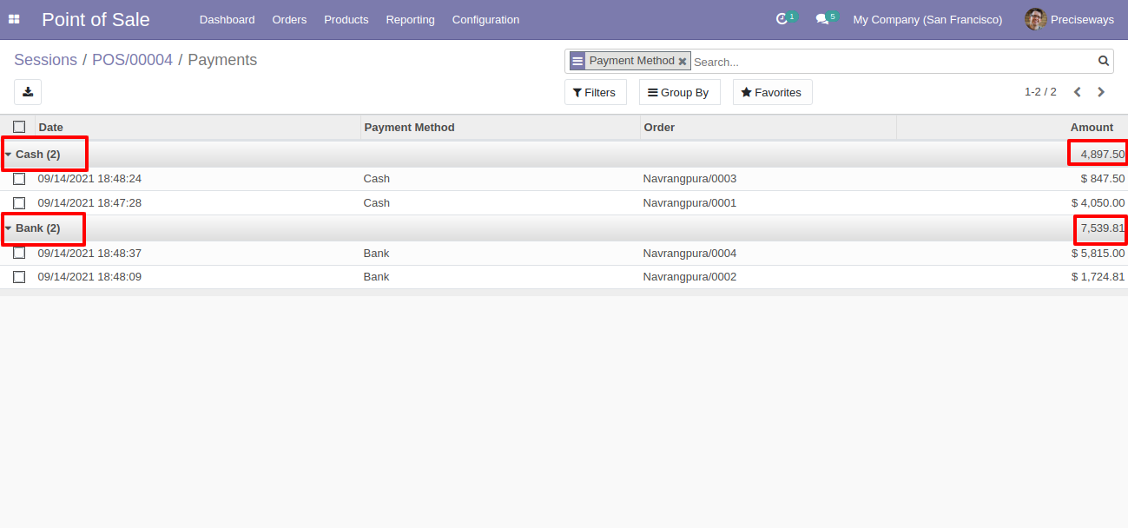Click the Preciseways user avatar
This screenshot has width=1128, height=528.
pos(1035,19)
